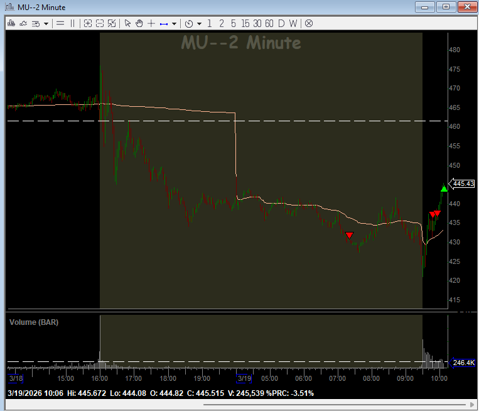Viewport: 479px width, 411px height.
Task: Reset the chart zoom to fit
Action: click(x=112, y=23)
